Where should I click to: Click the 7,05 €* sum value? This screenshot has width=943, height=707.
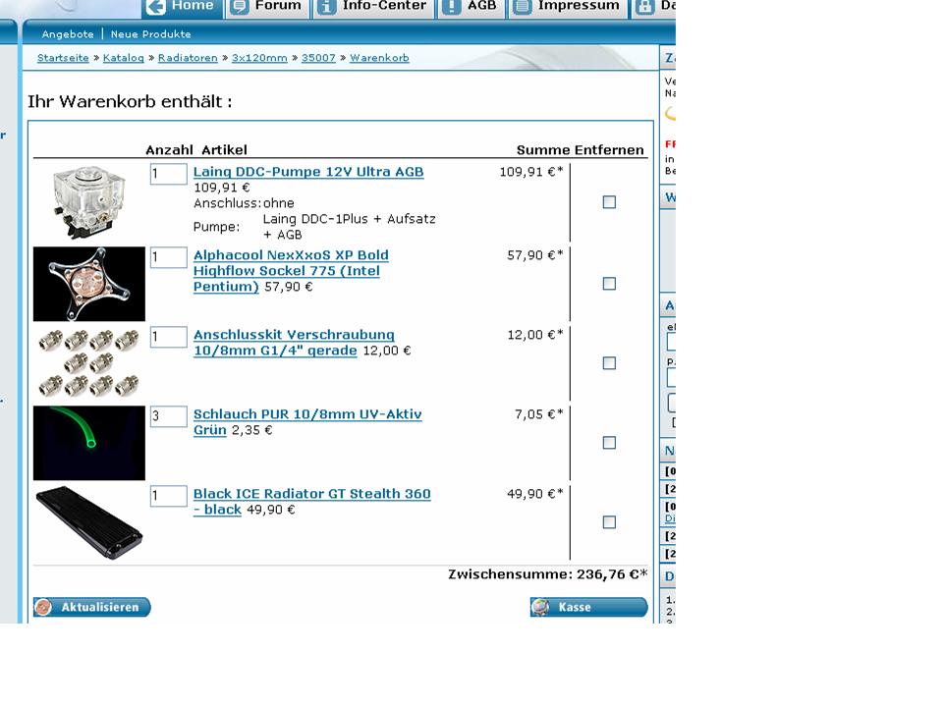(x=539, y=414)
